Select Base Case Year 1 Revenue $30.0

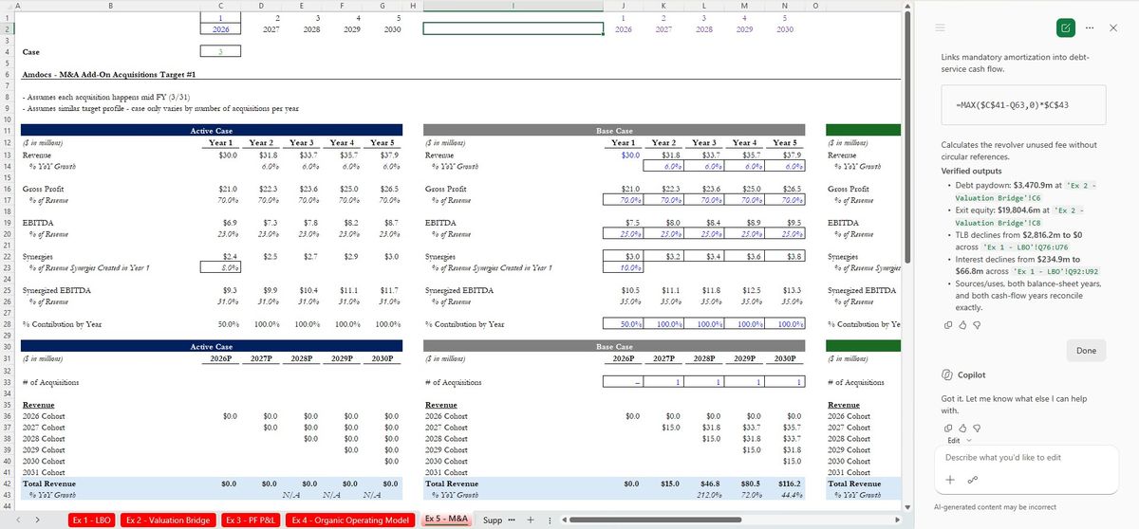(x=624, y=155)
